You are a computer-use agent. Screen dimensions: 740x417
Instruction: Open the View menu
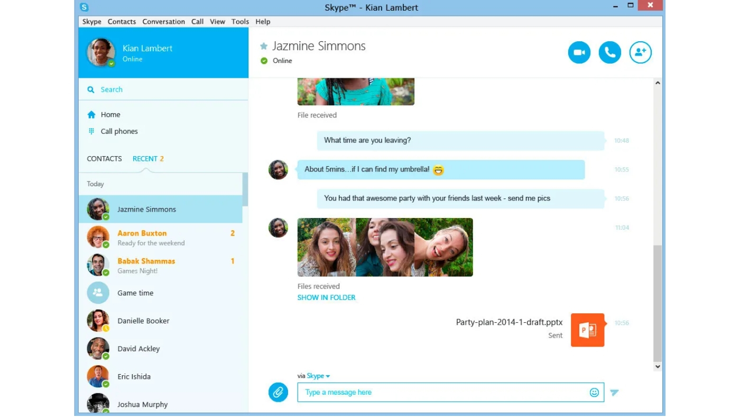(x=218, y=22)
